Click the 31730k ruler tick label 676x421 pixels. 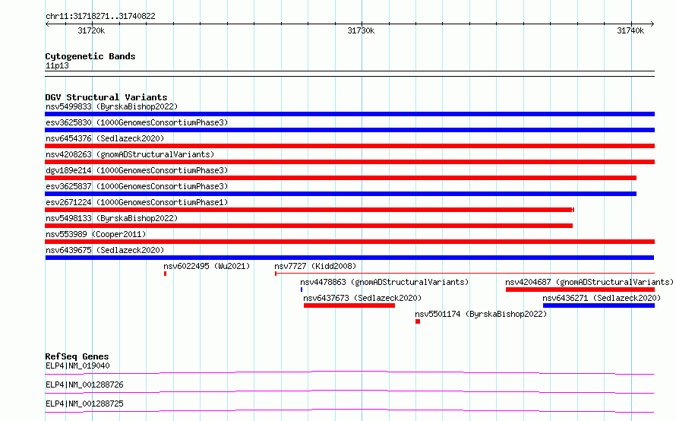tap(361, 30)
